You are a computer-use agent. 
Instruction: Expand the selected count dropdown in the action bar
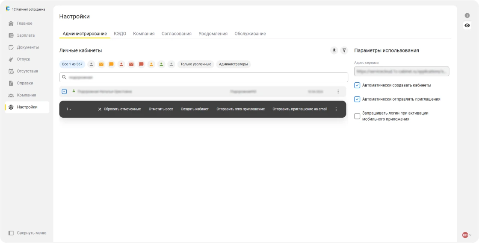click(68, 109)
